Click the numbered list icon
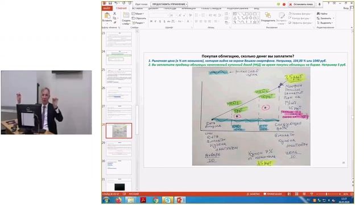 (204, 15)
